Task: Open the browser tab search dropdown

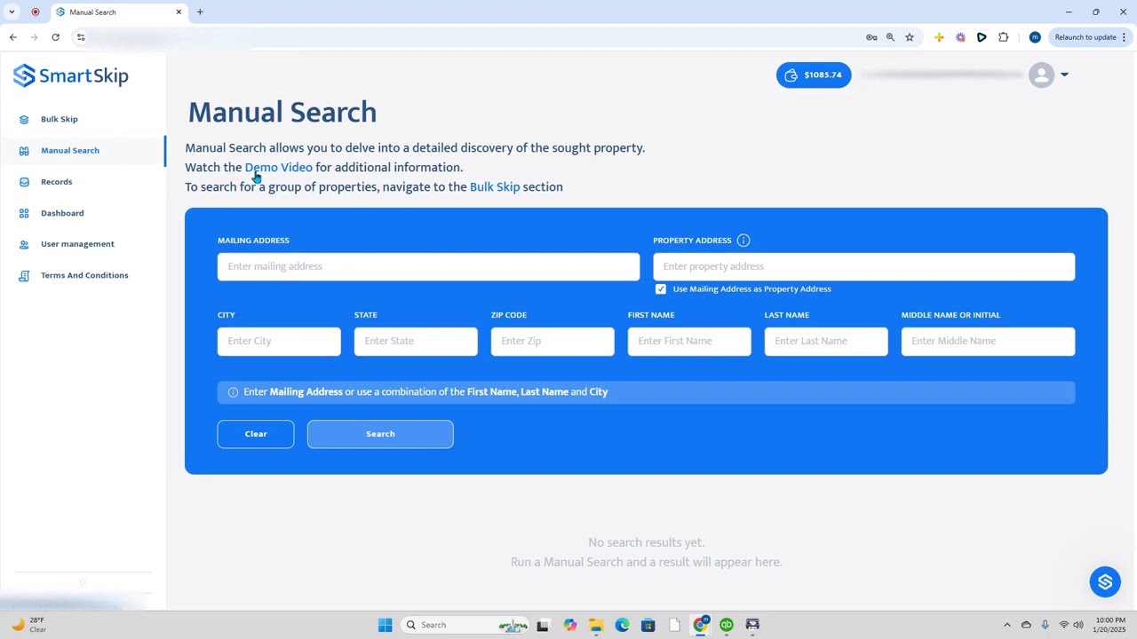Action: coord(12,12)
